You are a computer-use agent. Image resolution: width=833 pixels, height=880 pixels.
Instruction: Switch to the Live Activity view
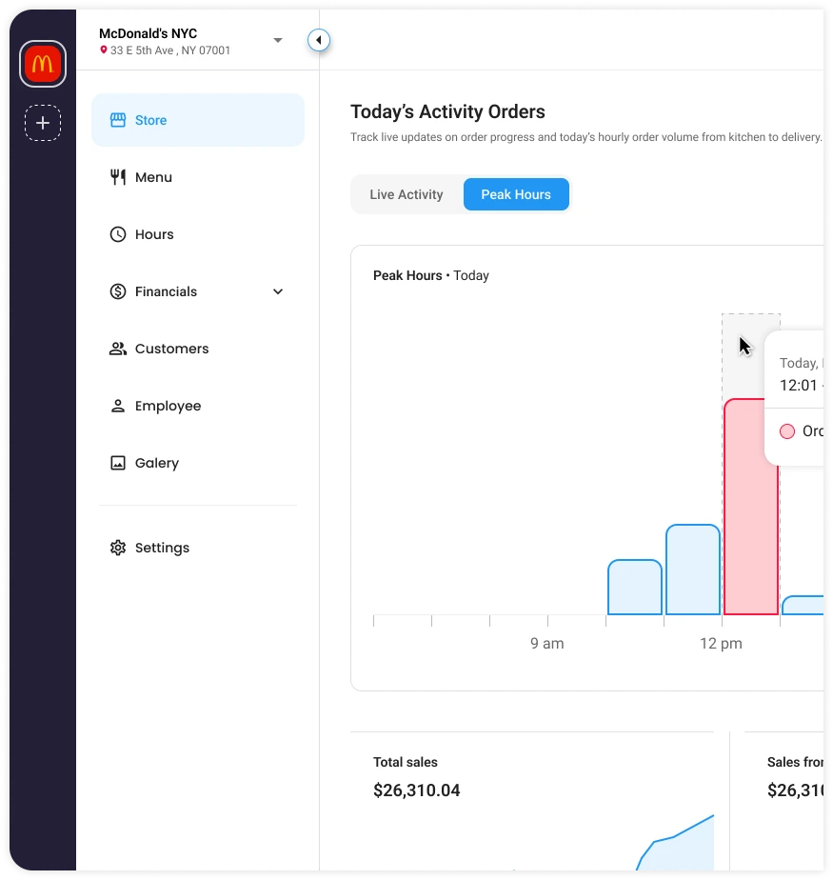tap(407, 194)
